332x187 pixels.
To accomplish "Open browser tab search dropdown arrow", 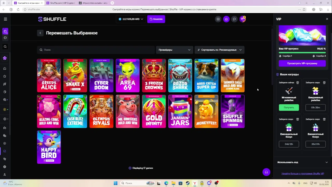I will coord(9,3).
